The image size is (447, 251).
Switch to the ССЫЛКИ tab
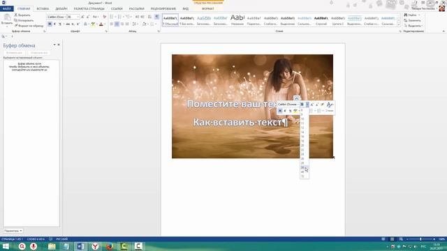117,9
